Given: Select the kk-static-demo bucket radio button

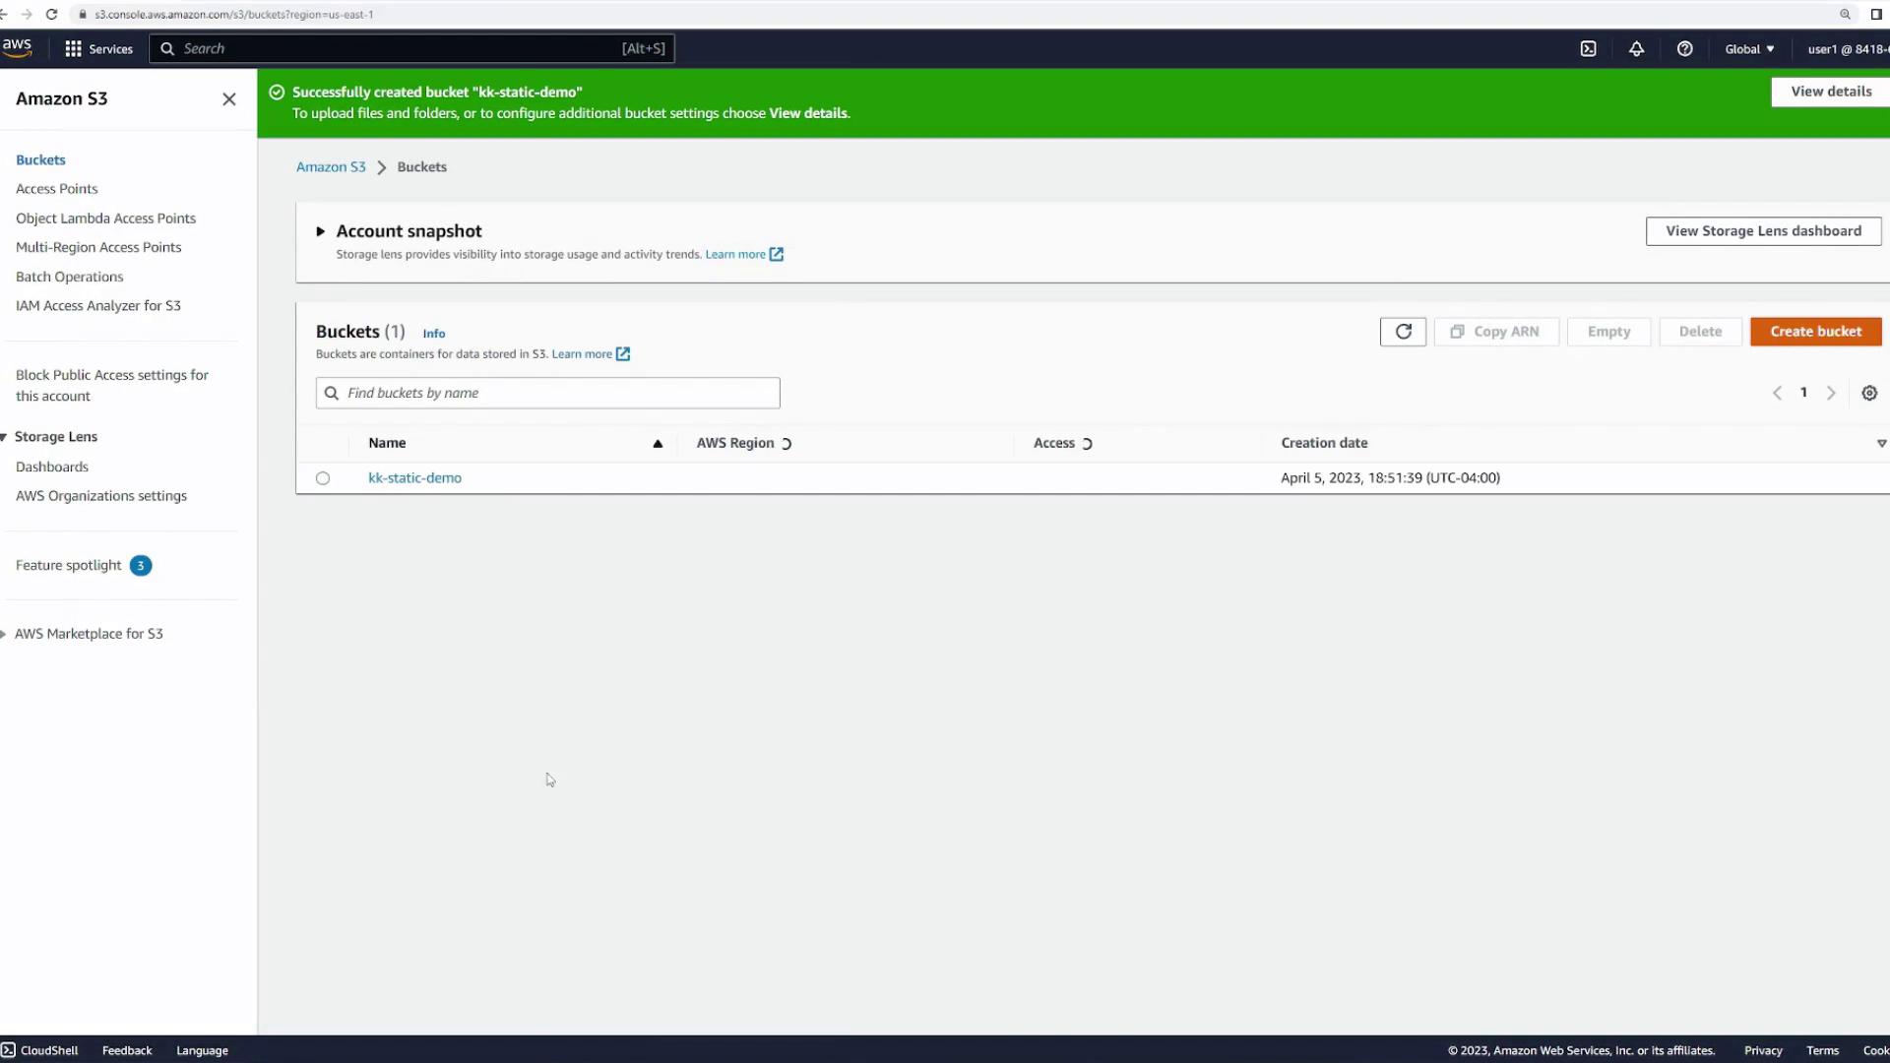Looking at the screenshot, I should point(323,478).
